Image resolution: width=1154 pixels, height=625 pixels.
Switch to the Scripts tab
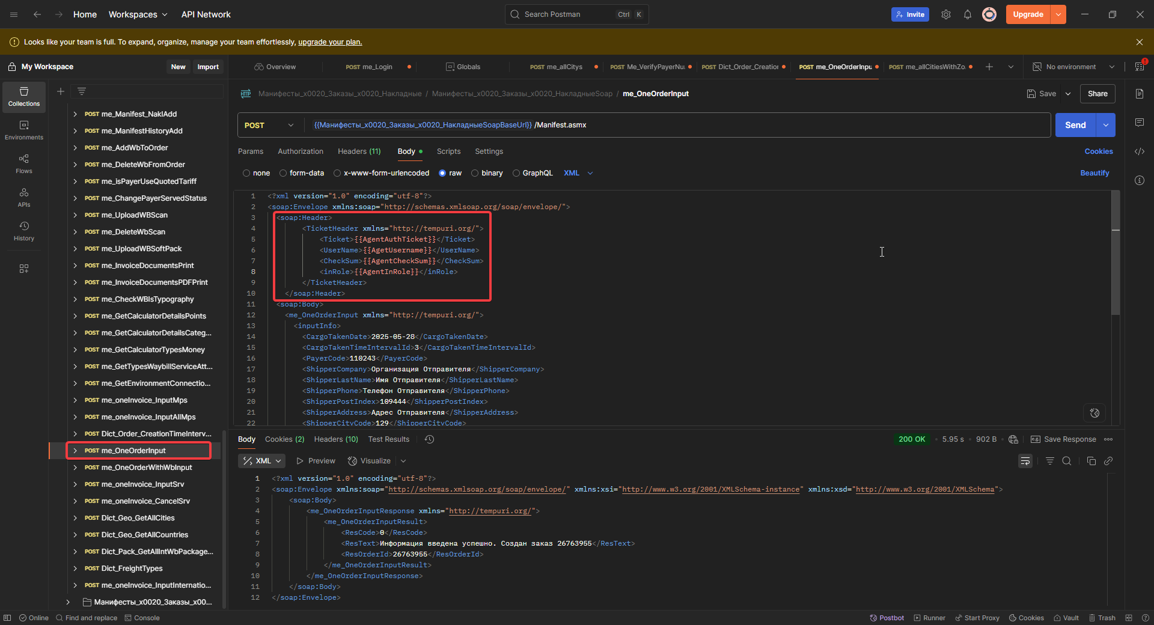448,151
